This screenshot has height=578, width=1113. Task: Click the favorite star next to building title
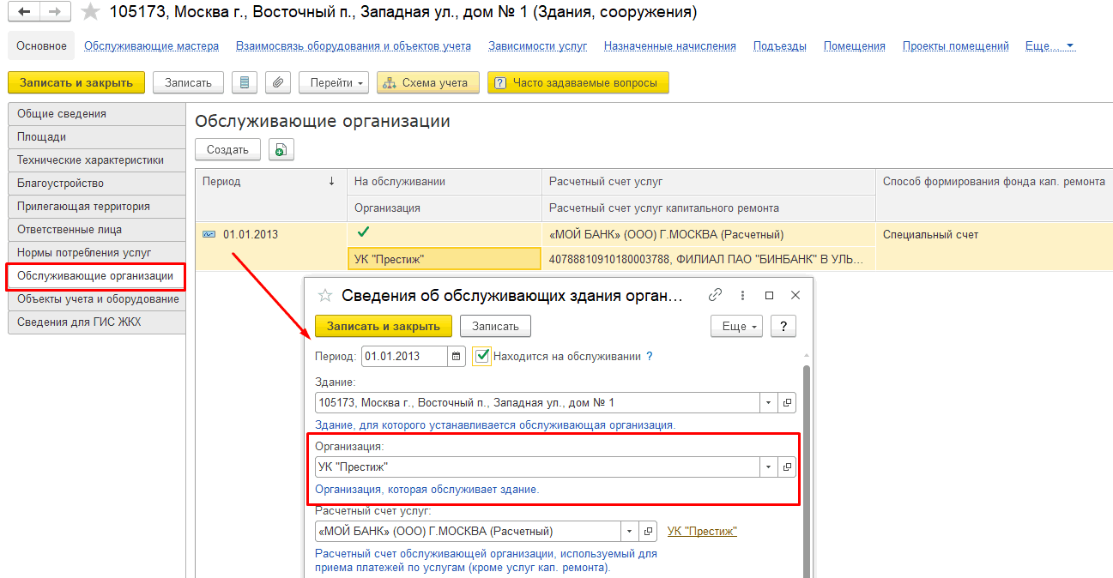(89, 13)
